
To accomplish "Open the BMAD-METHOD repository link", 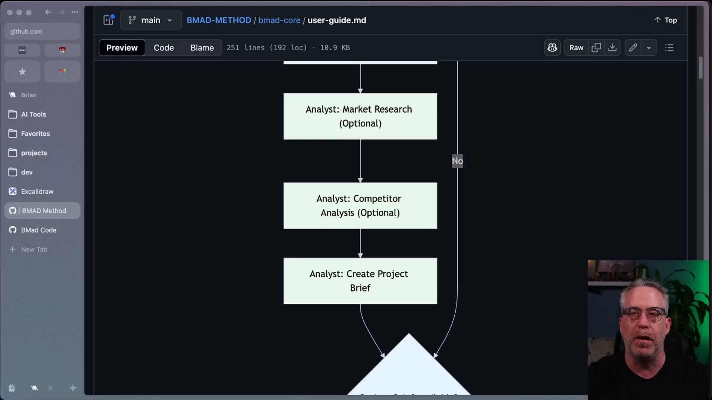I will click(218, 20).
